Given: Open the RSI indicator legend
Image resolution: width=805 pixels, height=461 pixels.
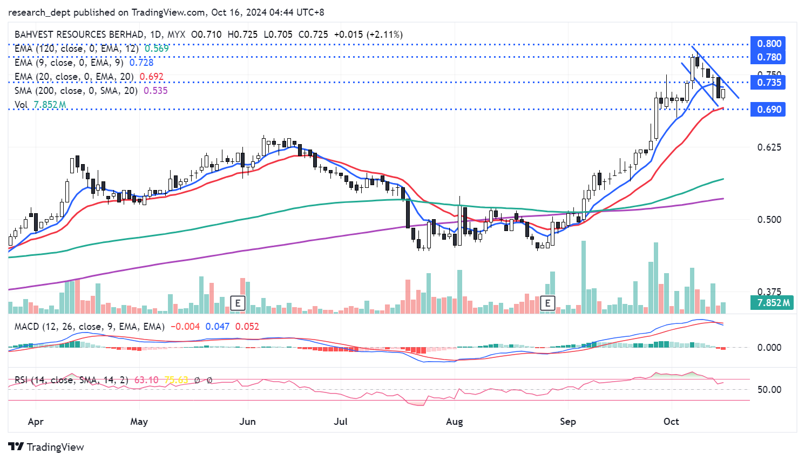Looking at the screenshot, I should tap(71, 380).
